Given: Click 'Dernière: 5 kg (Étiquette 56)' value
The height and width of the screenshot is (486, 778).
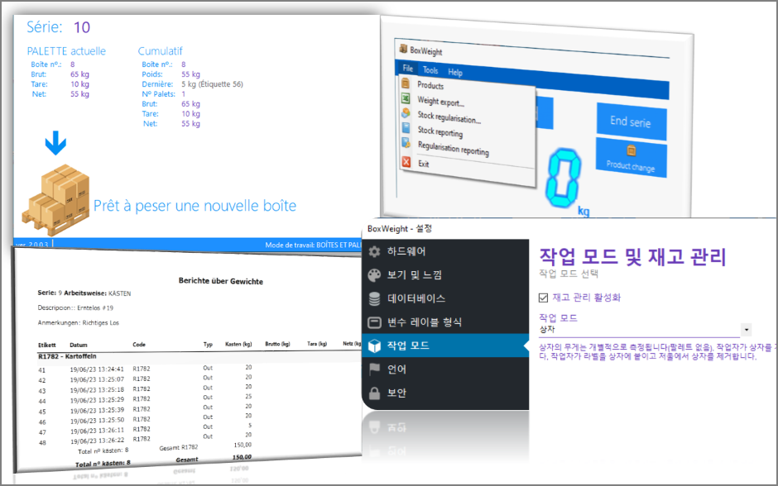Looking at the screenshot, I should click(193, 84).
